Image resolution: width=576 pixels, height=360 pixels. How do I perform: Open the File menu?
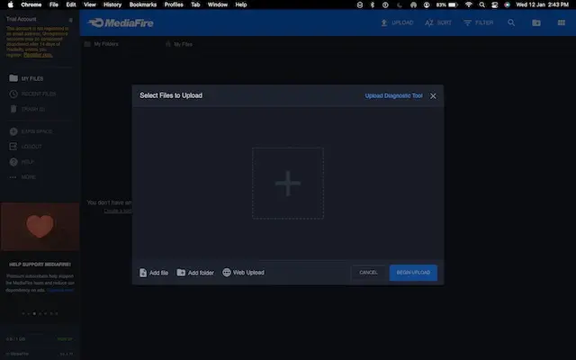(x=54, y=4)
